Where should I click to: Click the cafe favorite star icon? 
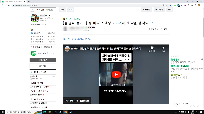(32, 10)
